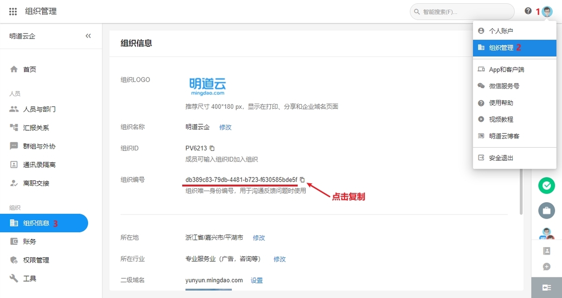Click 修改 next to 所在地
Image resolution: width=562 pixels, height=298 pixels.
click(259, 238)
